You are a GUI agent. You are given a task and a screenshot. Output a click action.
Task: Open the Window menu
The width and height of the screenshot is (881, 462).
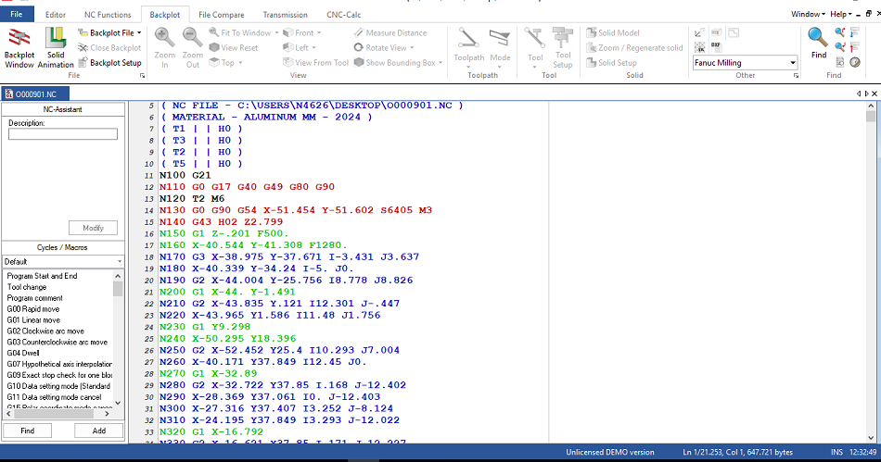pos(806,15)
